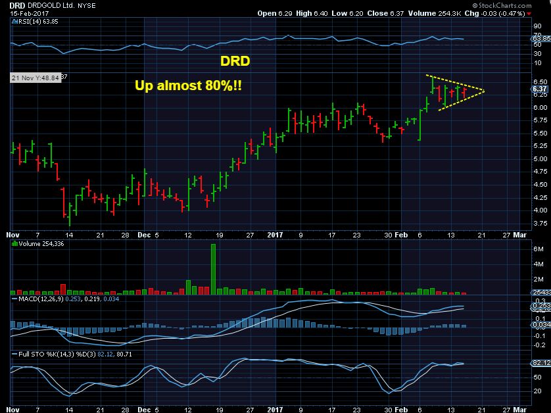Click the bold DRD ticker symbol in the header
Image resolution: width=551 pixels, height=413 pixels.
pos(18,6)
